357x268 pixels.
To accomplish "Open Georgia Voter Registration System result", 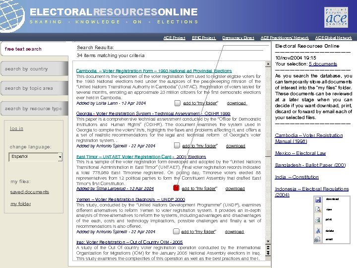I will [153, 114].
